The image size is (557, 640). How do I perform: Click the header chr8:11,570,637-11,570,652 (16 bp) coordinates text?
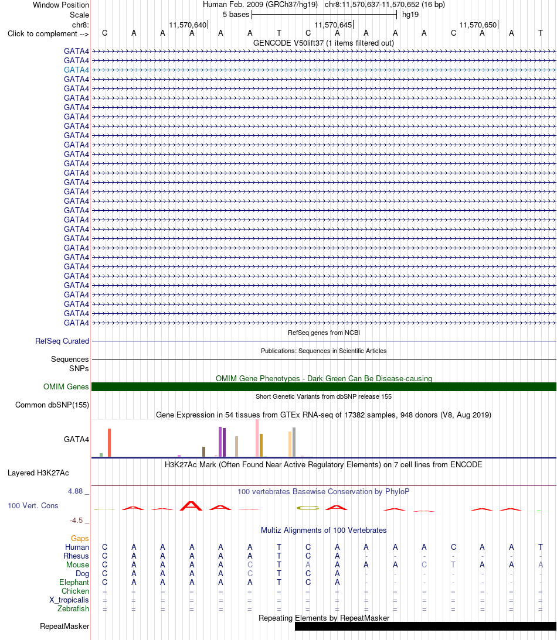pyautogui.click(x=385, y=5)
